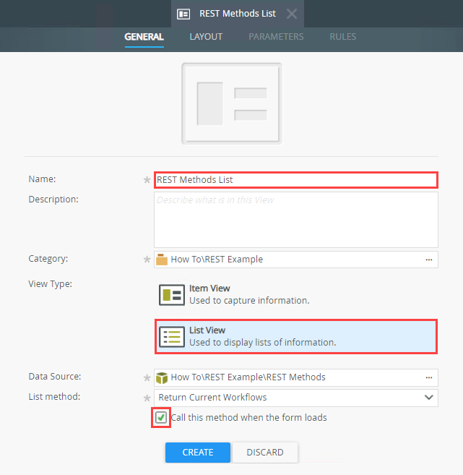Click the 'Call this method when the form loads' label
The image size is (463, 475).
coord(248,417)
